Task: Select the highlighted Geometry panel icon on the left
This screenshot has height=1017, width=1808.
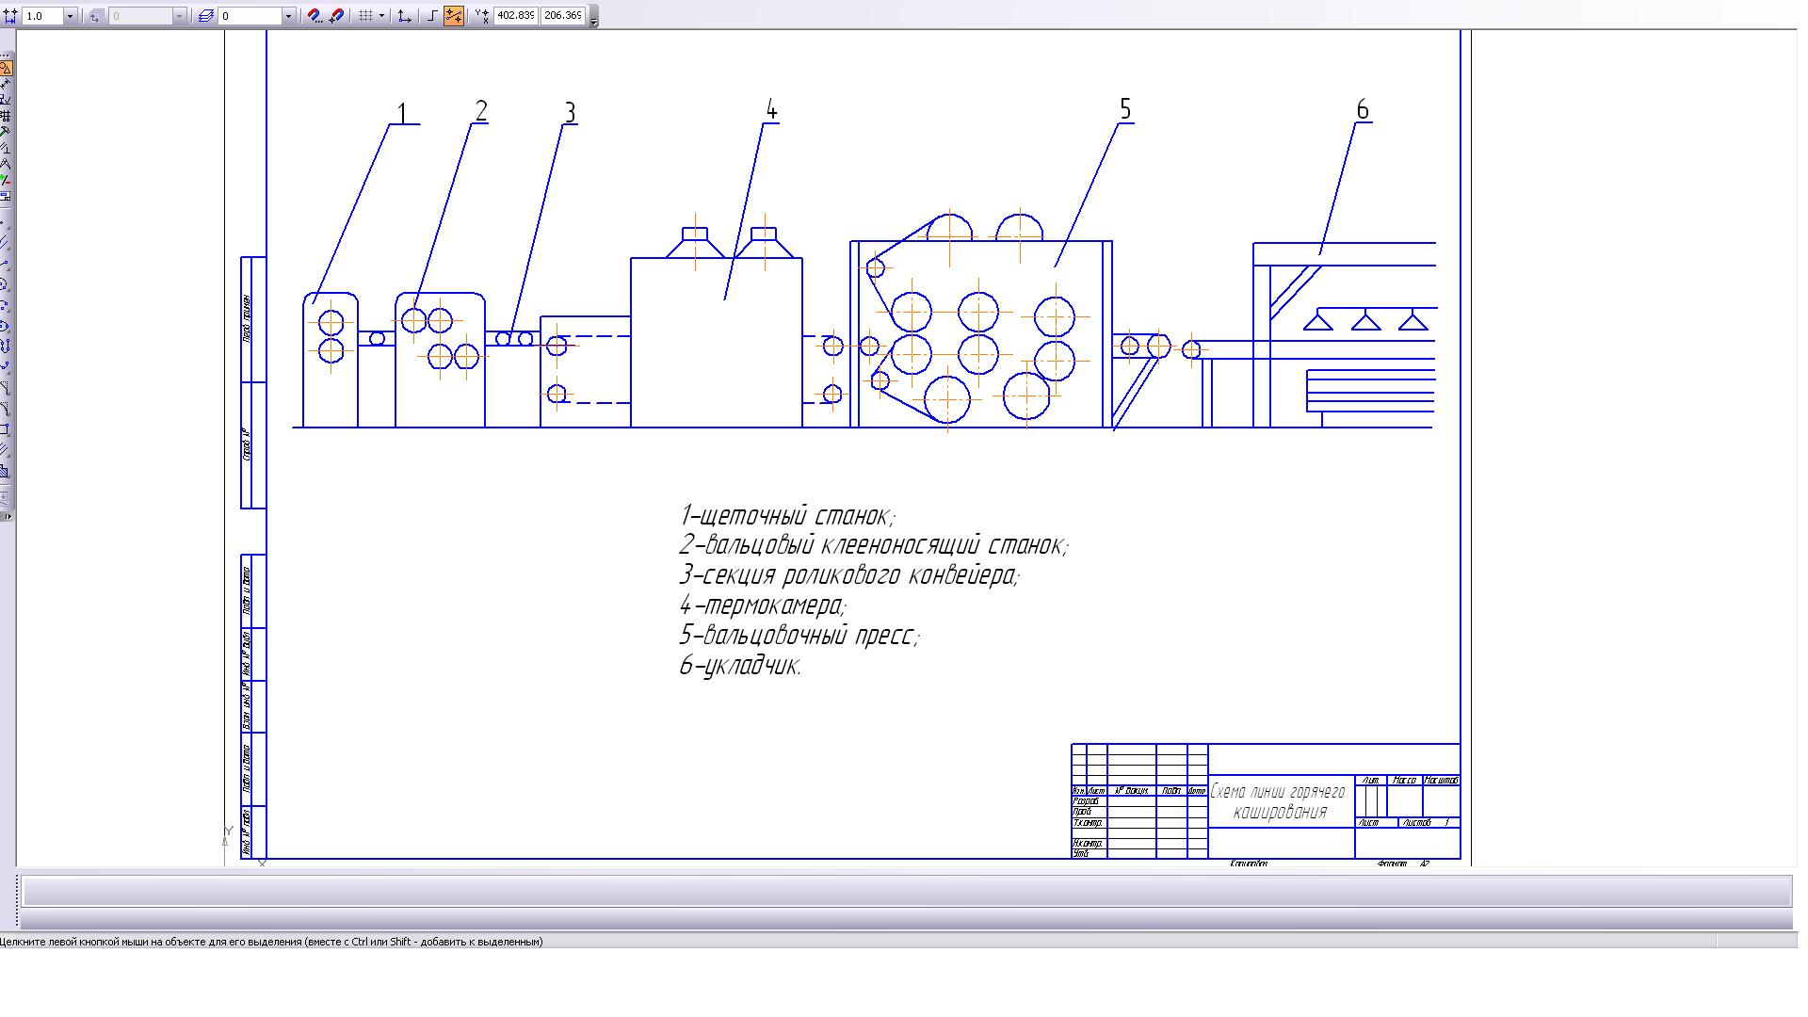Action: click(5, 68)
